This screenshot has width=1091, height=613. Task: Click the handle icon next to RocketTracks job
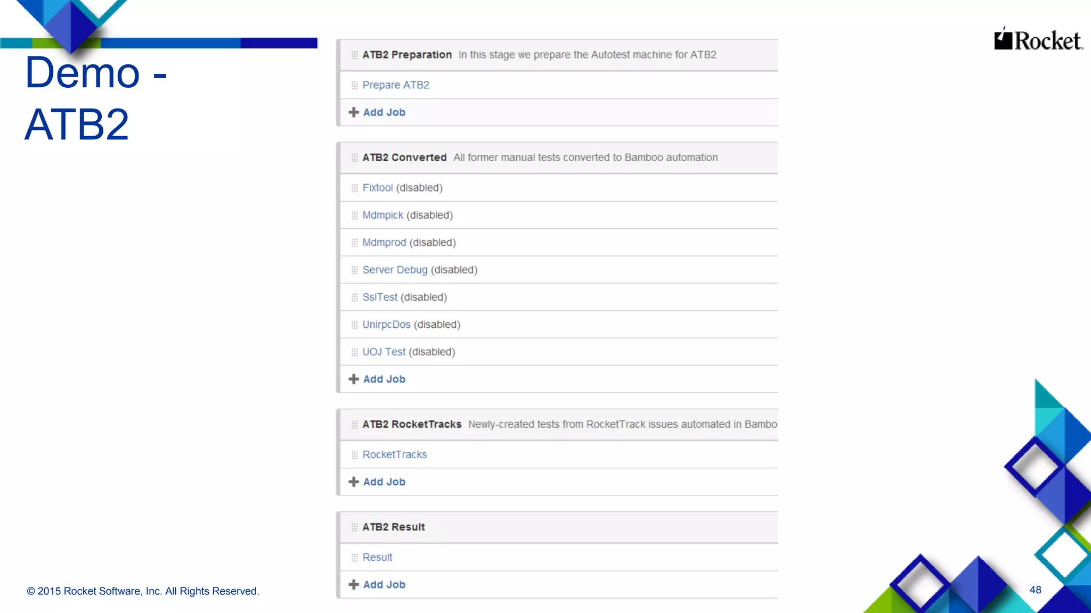354,455
